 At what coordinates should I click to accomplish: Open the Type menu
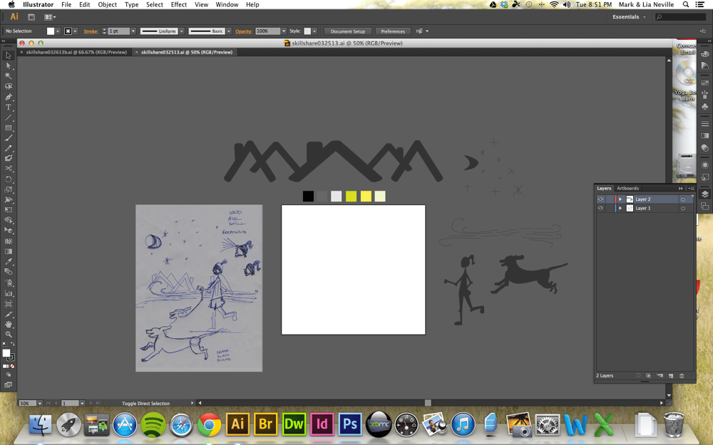[x=131, y=4]
